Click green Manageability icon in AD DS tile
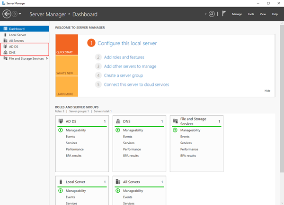Screen dimensions: 284x205 [x=61, y=130]
